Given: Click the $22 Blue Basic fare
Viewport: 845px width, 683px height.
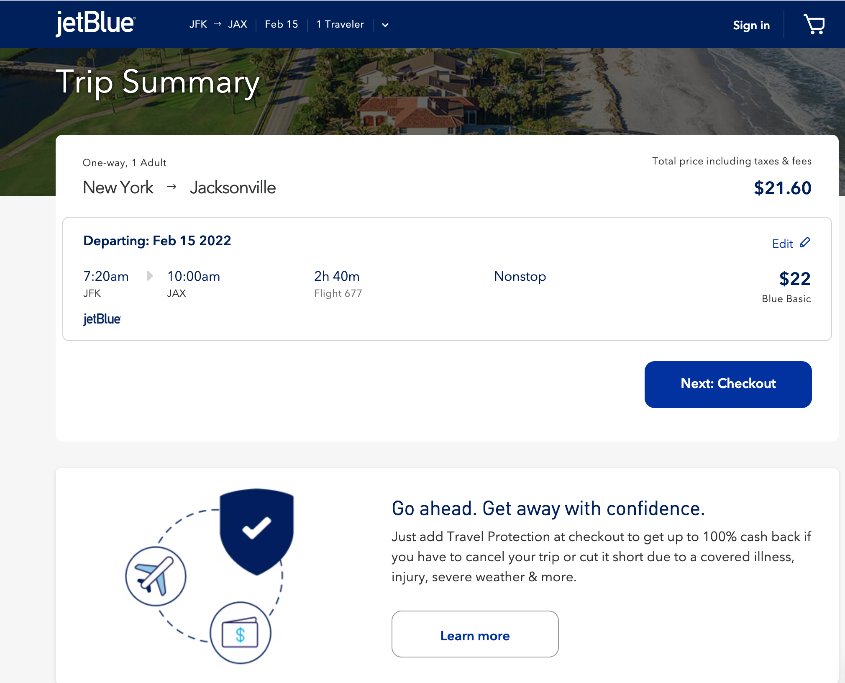Looking at the screenshot, I should [794, 279].
